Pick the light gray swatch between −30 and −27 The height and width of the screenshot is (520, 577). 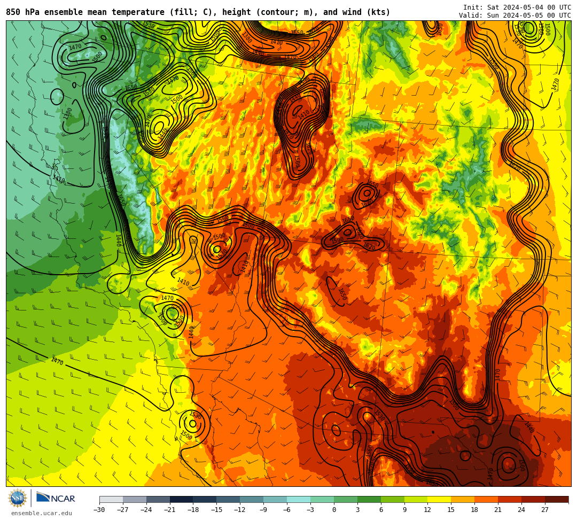coord(111,499)
